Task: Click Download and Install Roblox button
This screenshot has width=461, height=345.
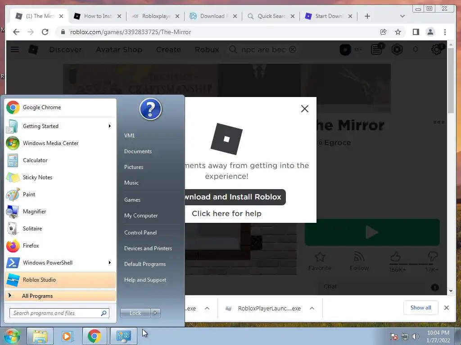Action: coord(235,197)
